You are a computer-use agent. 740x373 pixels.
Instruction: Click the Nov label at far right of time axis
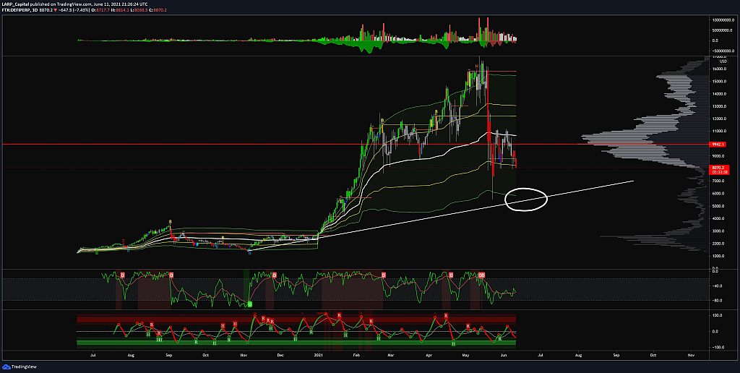pos(691,354)
